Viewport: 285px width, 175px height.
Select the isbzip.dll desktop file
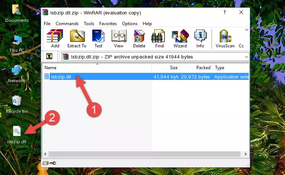(17, 135)
